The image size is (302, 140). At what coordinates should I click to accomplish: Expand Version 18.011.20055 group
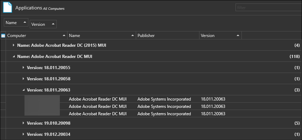23,67
